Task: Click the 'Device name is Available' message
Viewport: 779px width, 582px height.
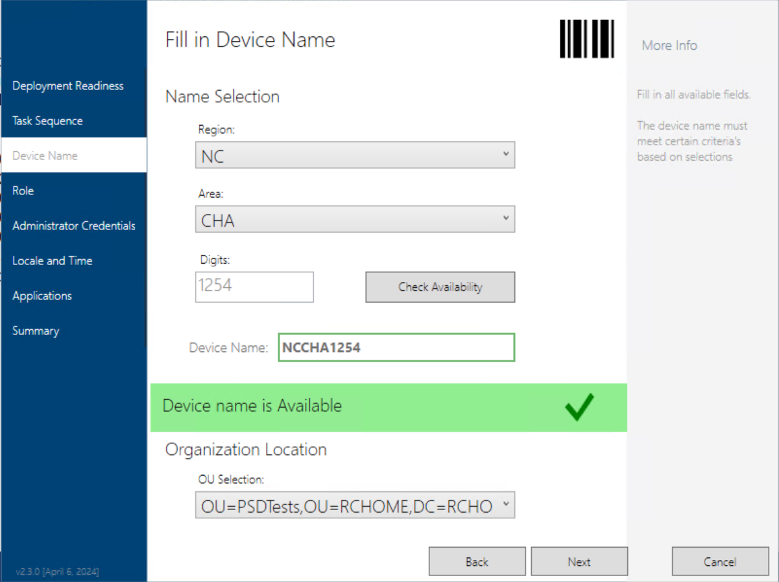Action: click(252, 406)
